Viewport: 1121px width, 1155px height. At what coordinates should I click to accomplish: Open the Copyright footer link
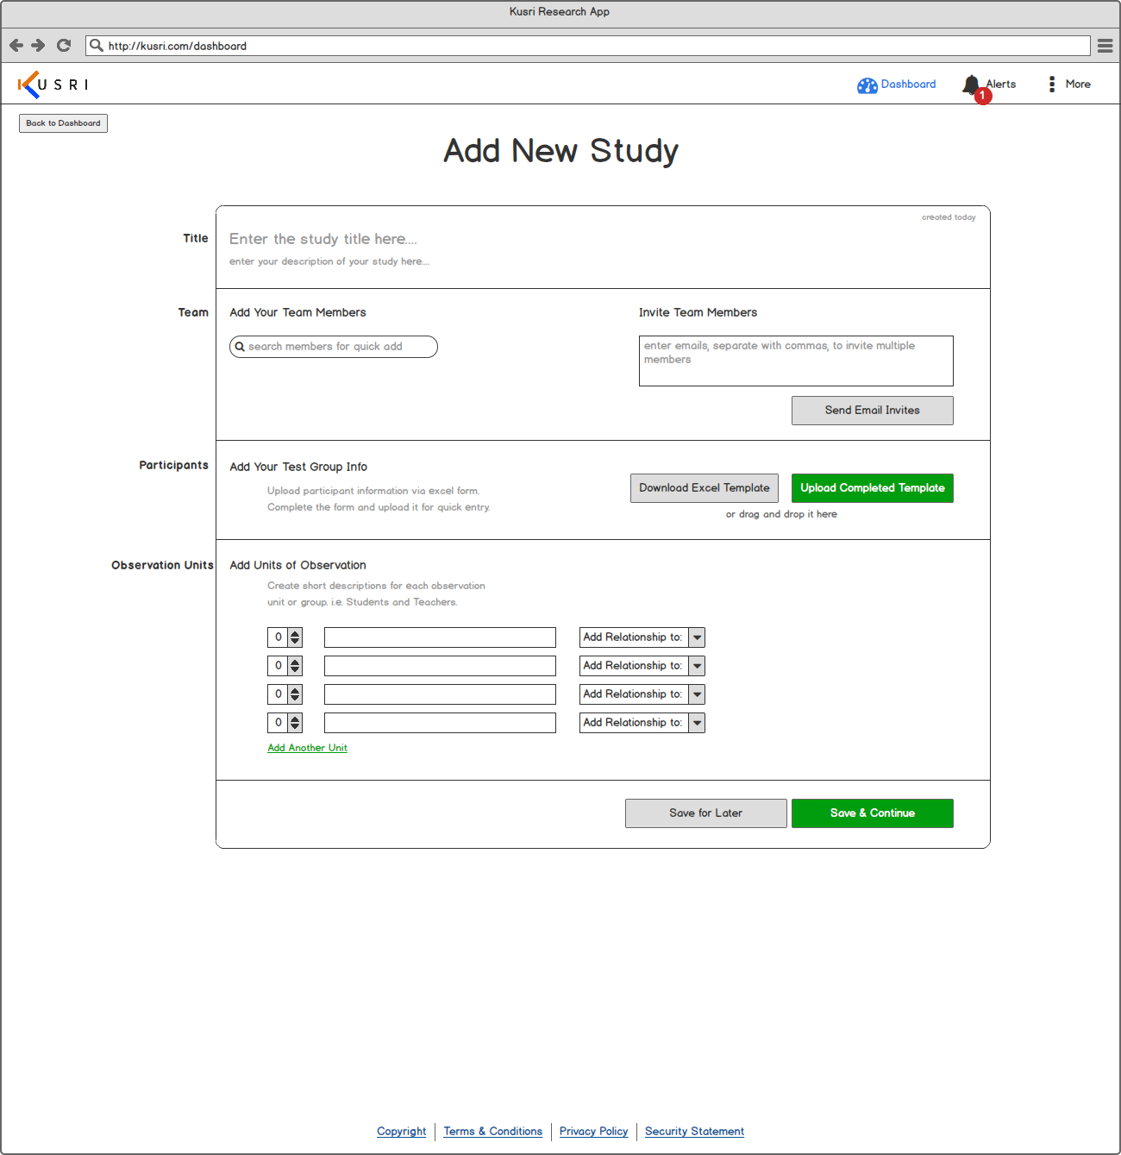click(402, 1132)
